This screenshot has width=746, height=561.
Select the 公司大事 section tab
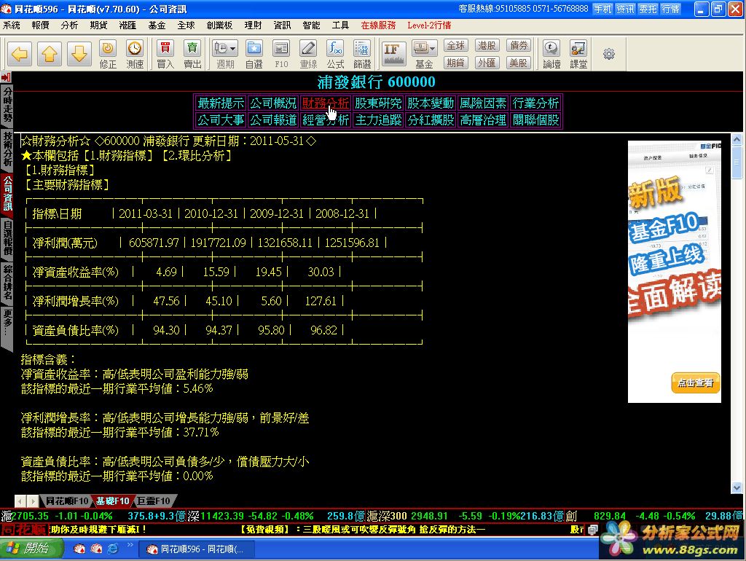[221, 120]
